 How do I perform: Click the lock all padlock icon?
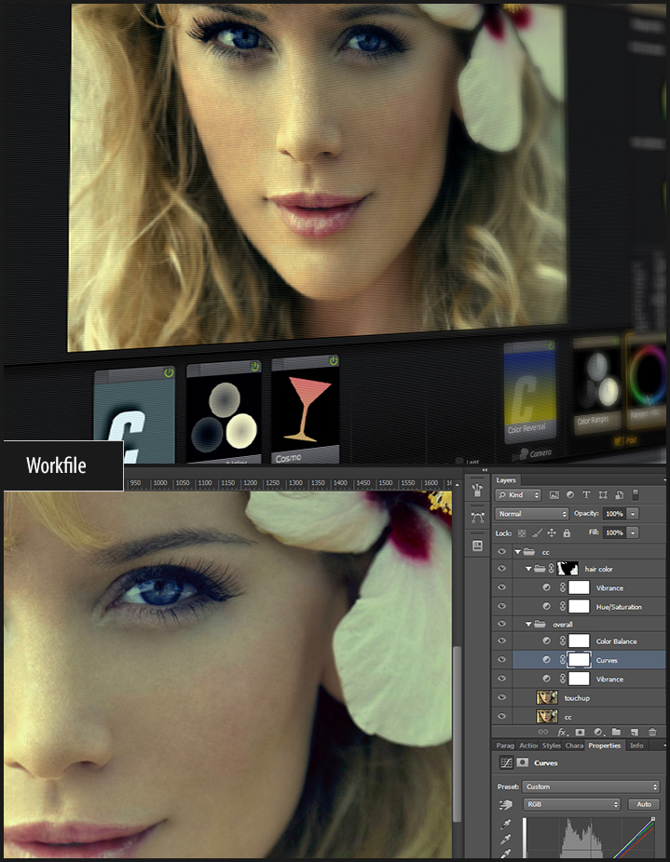tap(567, 532)
